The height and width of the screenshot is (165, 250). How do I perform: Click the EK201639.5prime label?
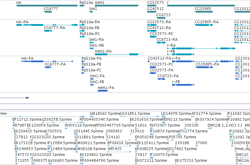coord(146,119)
